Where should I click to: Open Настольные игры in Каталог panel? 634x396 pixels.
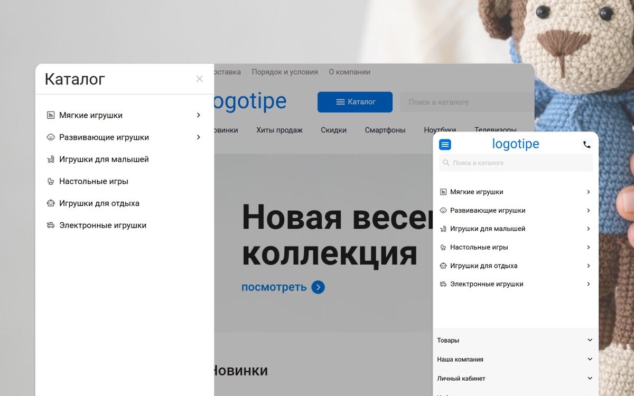pos(94,182)
